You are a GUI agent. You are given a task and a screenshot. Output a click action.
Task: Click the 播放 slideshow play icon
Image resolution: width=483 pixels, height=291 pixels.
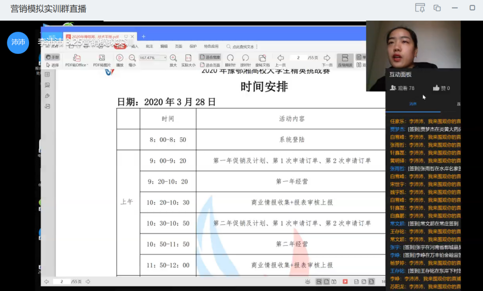(x=120, y=58)
